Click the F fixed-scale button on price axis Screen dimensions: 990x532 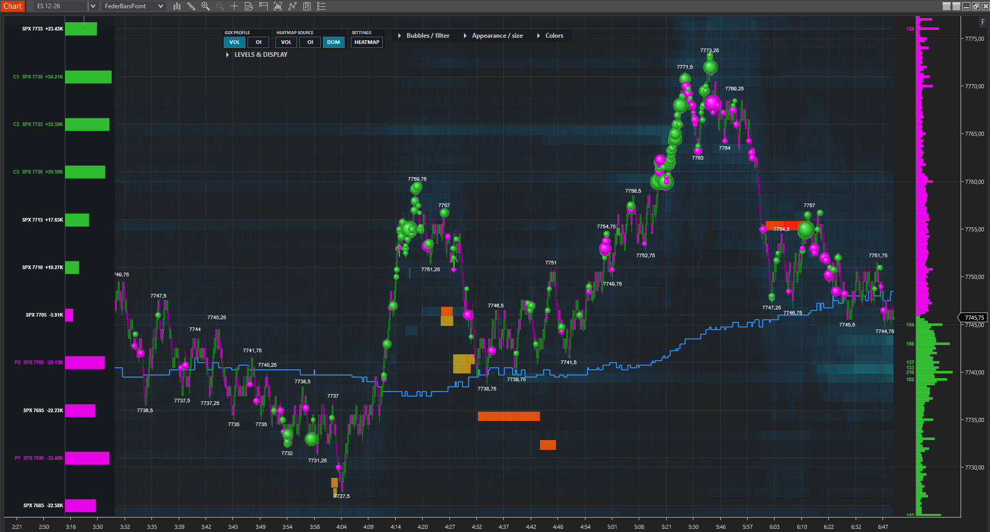tap(983, 22)
